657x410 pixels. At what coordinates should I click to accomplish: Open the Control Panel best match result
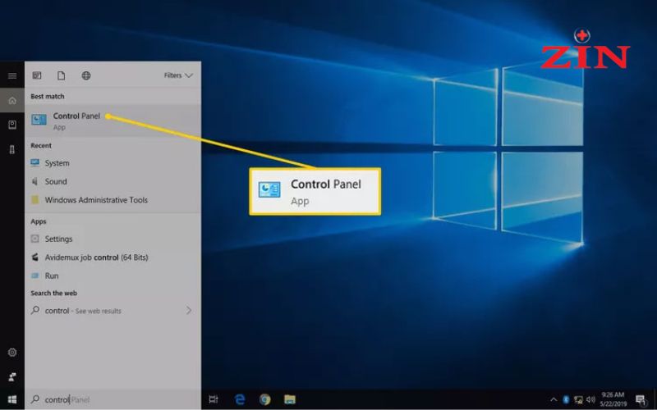click(x=113, y=121)
